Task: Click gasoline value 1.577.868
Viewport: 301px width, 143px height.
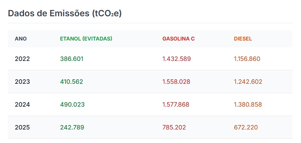Action: click(x=176, y=105)
